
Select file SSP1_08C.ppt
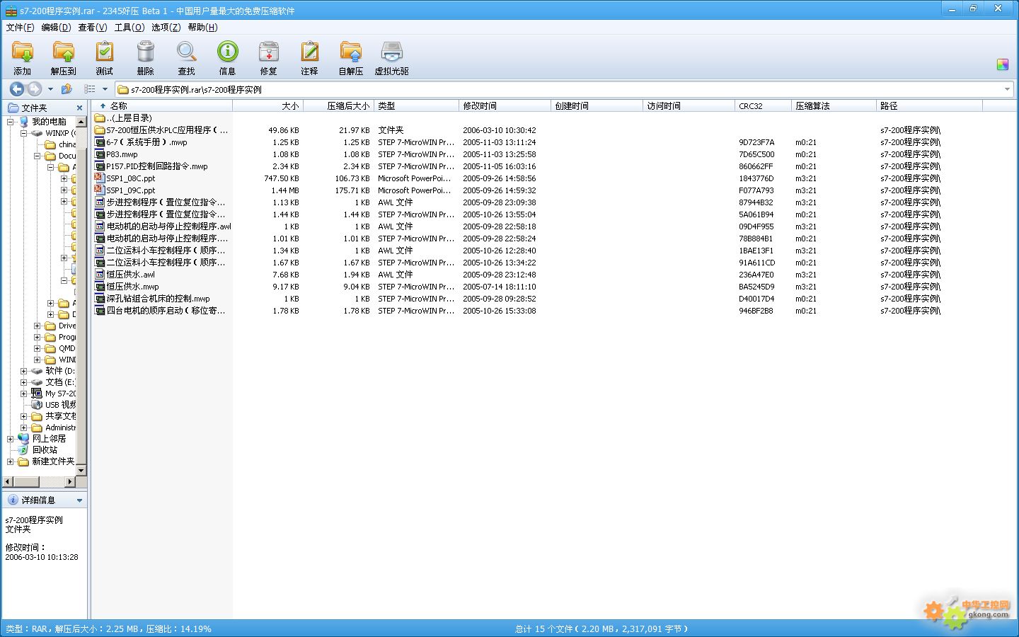tap(130, 178)
